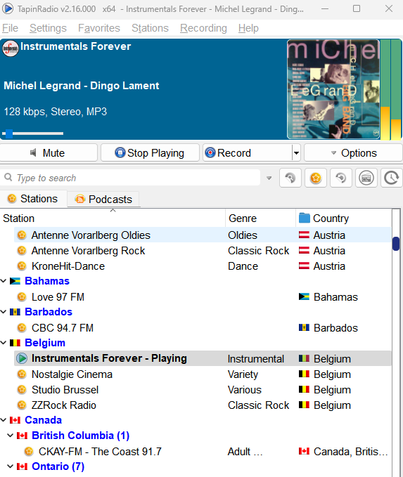
Task: Click star icon beside Antenne Vorarlberg Oldies
Action: (x=22, y=235)
